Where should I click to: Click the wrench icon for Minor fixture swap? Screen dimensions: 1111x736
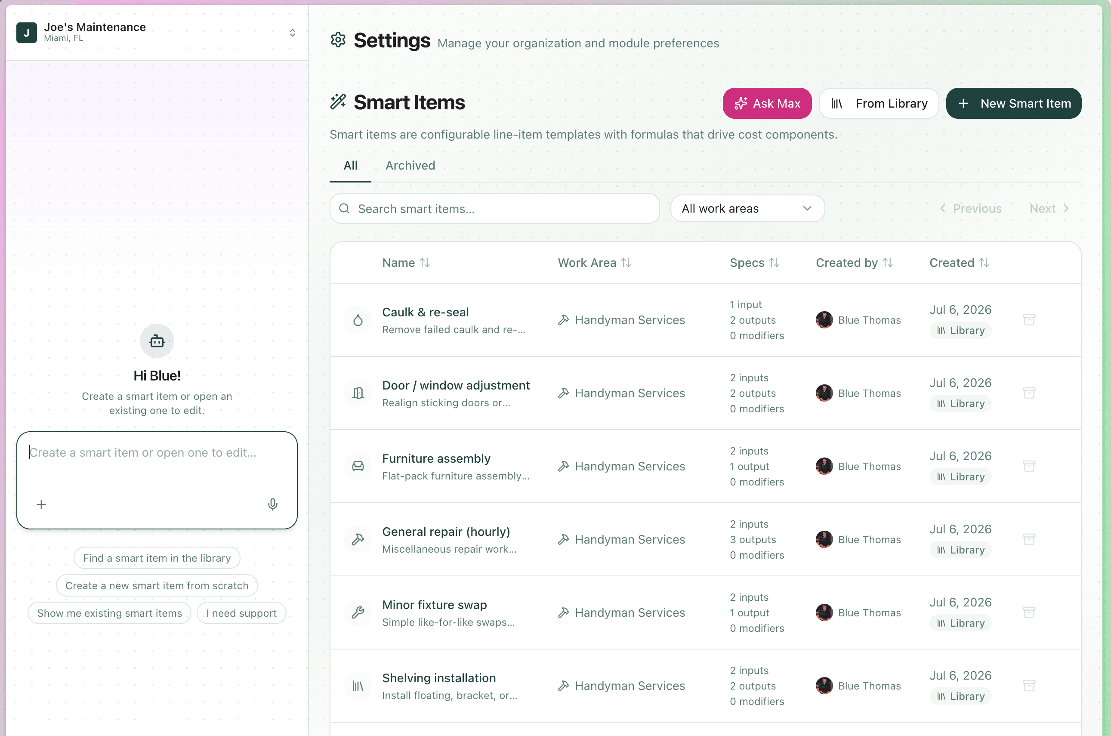(x=358, y=612)
